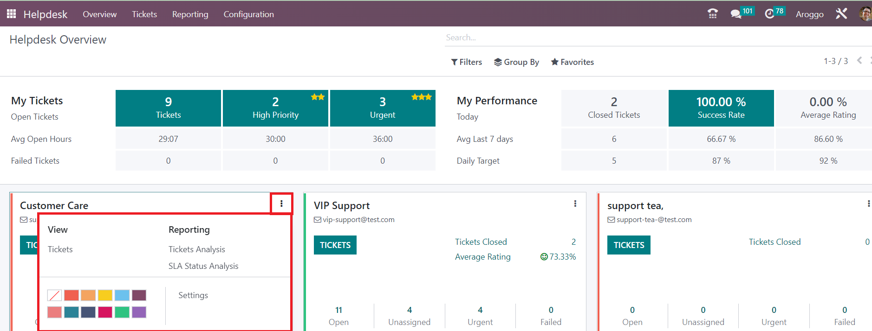This screenshot has height=331, width=872.
Task: Click the debug tools wrench icon
Action: [841, 14]
